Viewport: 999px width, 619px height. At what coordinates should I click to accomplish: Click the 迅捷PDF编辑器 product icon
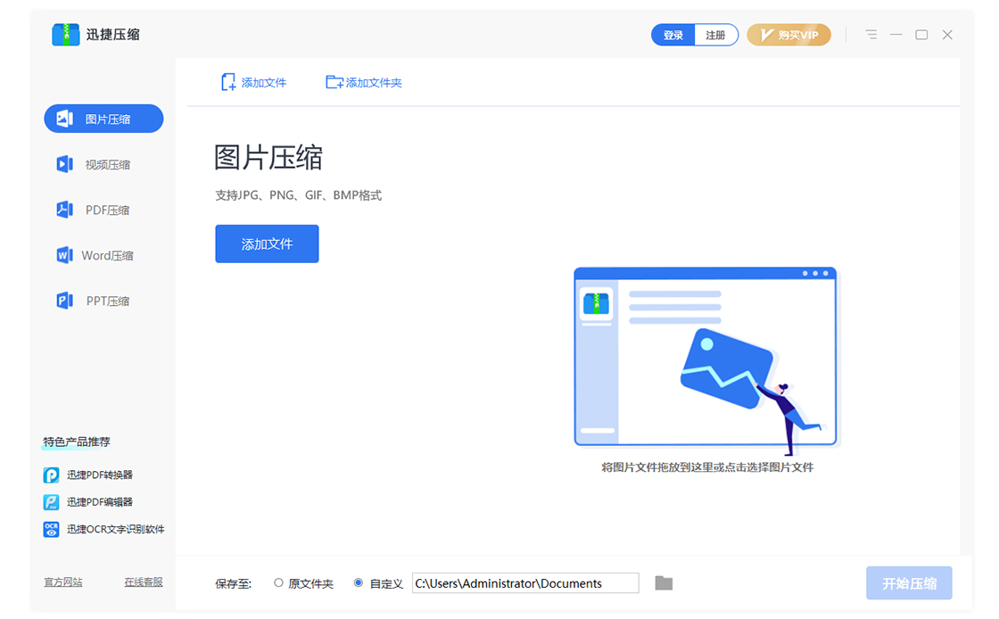51,502
